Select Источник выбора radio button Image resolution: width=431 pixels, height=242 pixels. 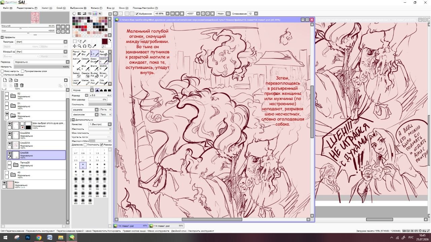[2, 75]
